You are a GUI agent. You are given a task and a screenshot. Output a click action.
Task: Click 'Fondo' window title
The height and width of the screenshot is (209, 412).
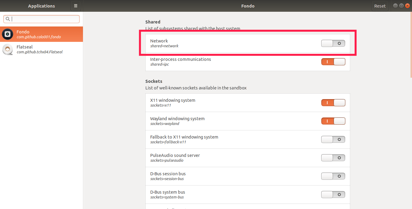pyautogui.click(x=248, y=6)
